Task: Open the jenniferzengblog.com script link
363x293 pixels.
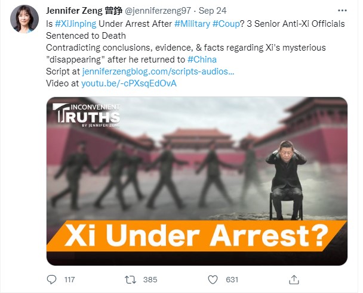Action: [x=158, y=71]
